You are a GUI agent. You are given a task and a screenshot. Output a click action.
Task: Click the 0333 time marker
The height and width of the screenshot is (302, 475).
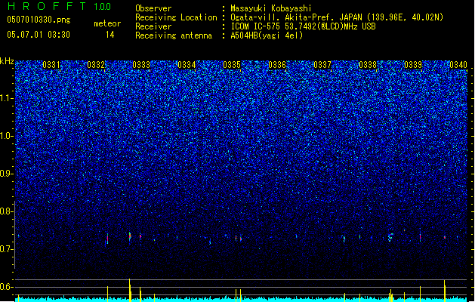click(141, 65)
